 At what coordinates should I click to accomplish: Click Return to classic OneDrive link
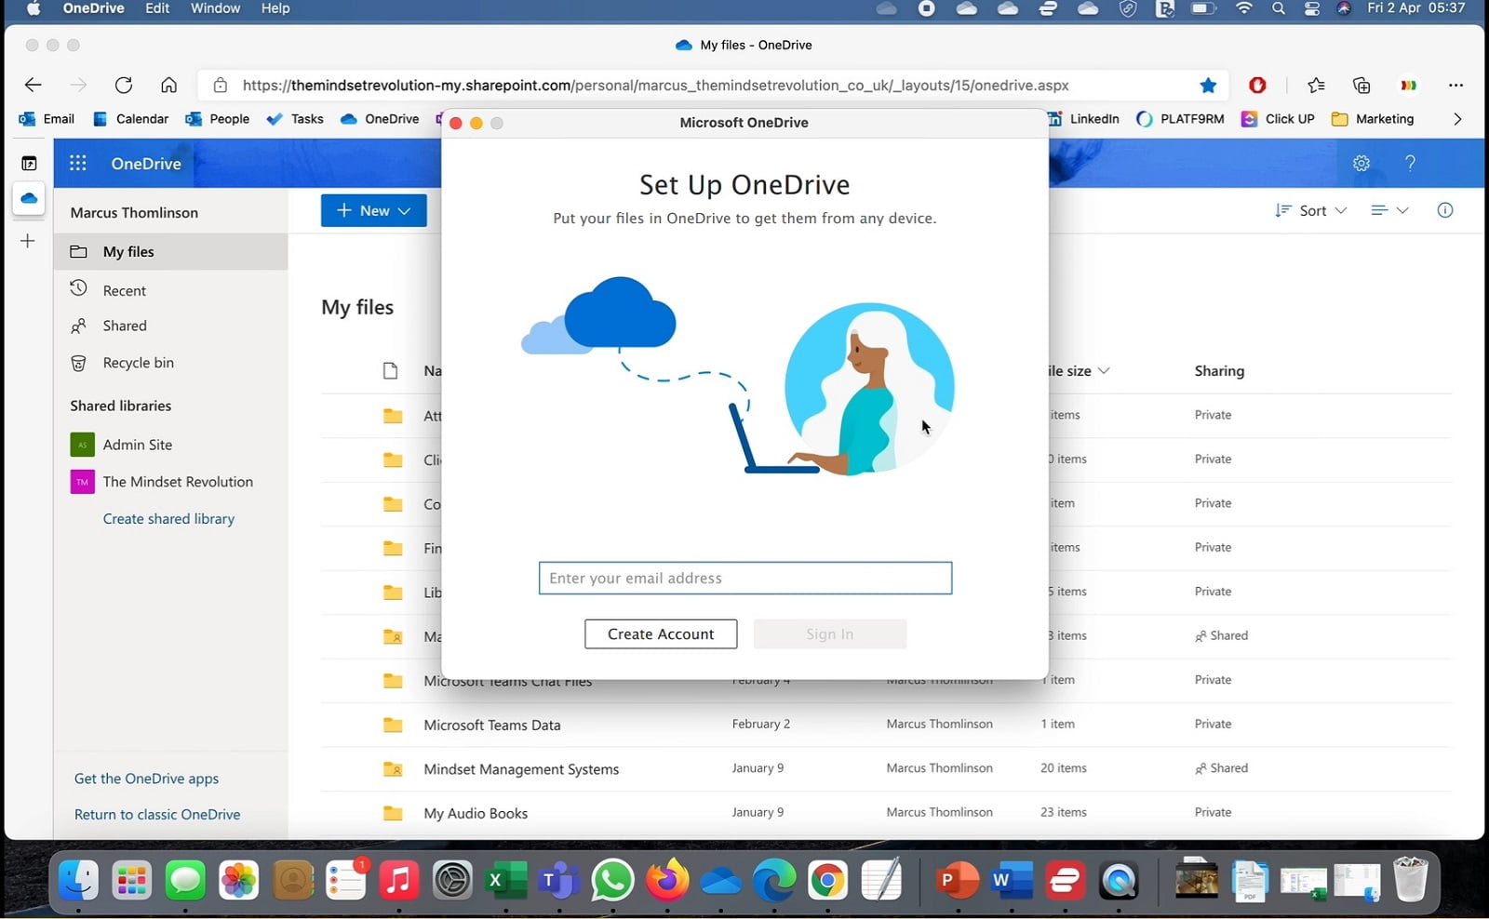click(x=157, y=814)
